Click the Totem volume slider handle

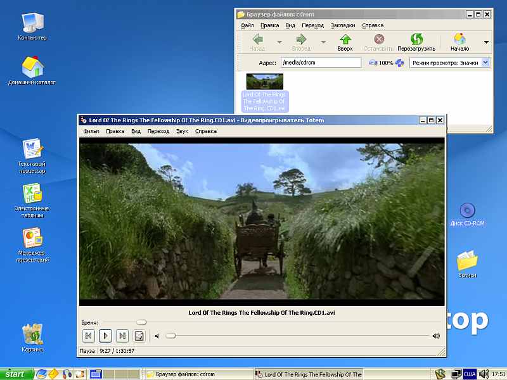pos(170,336)
